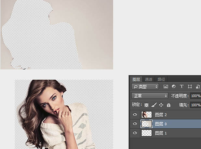Click the cutout background image with transparent silhouette
201x149 pixels.
[x=57, y=35]
